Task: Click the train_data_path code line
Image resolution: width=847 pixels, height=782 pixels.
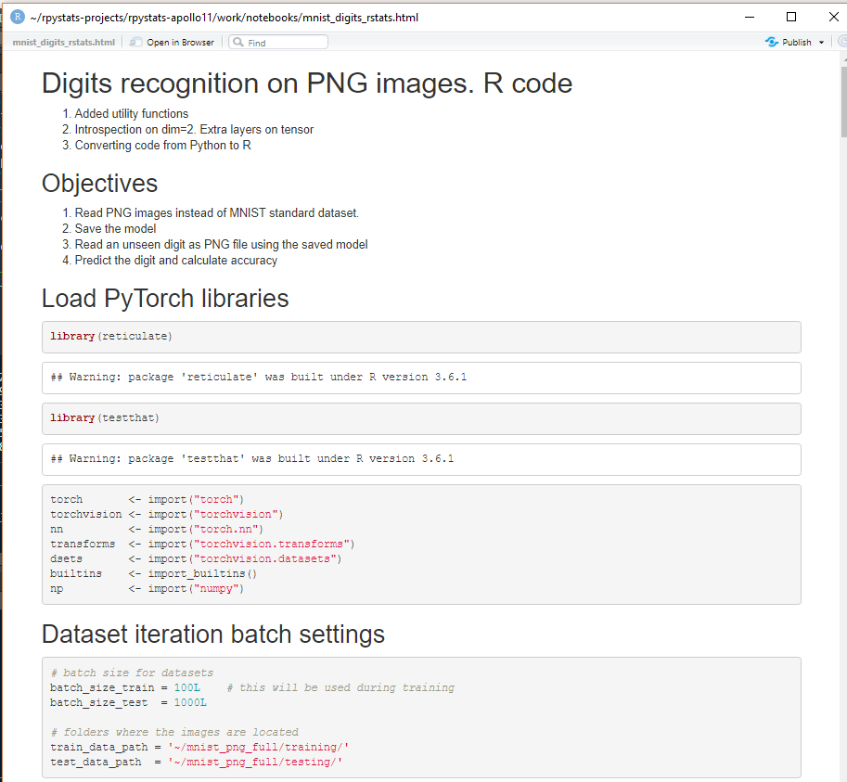Action: point(199,747)
